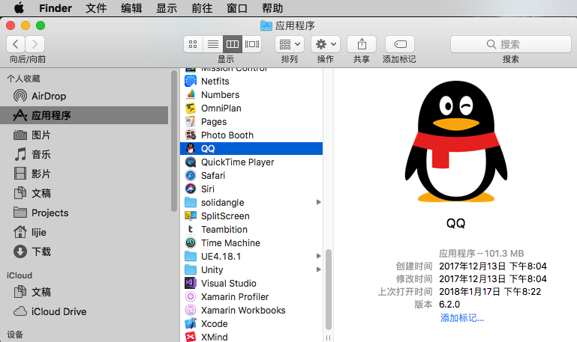Open 下载 in the sidebar

(84, 251)
